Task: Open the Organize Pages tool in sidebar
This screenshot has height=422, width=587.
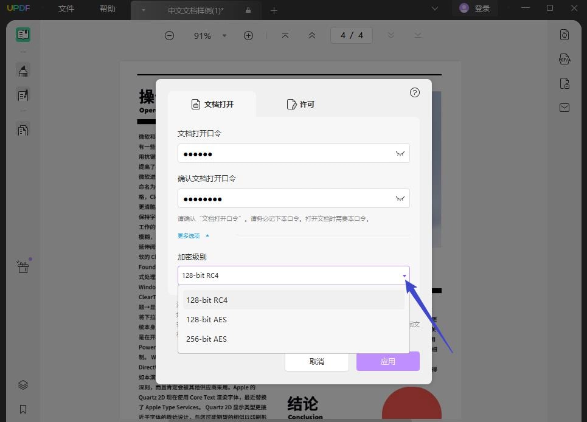Action: coord(23,130)
